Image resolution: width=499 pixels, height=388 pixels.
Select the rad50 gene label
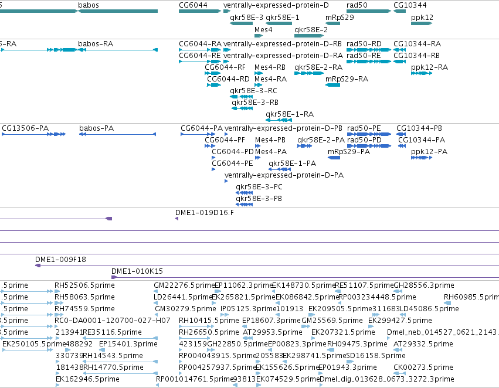pos(357,5)
